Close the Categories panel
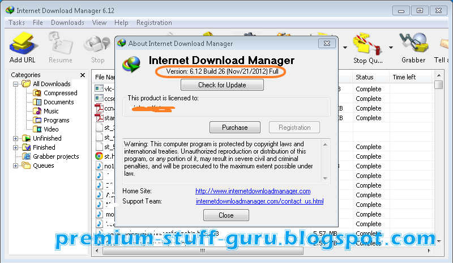Screen dimensions: 453x263 tap(83, 75)
